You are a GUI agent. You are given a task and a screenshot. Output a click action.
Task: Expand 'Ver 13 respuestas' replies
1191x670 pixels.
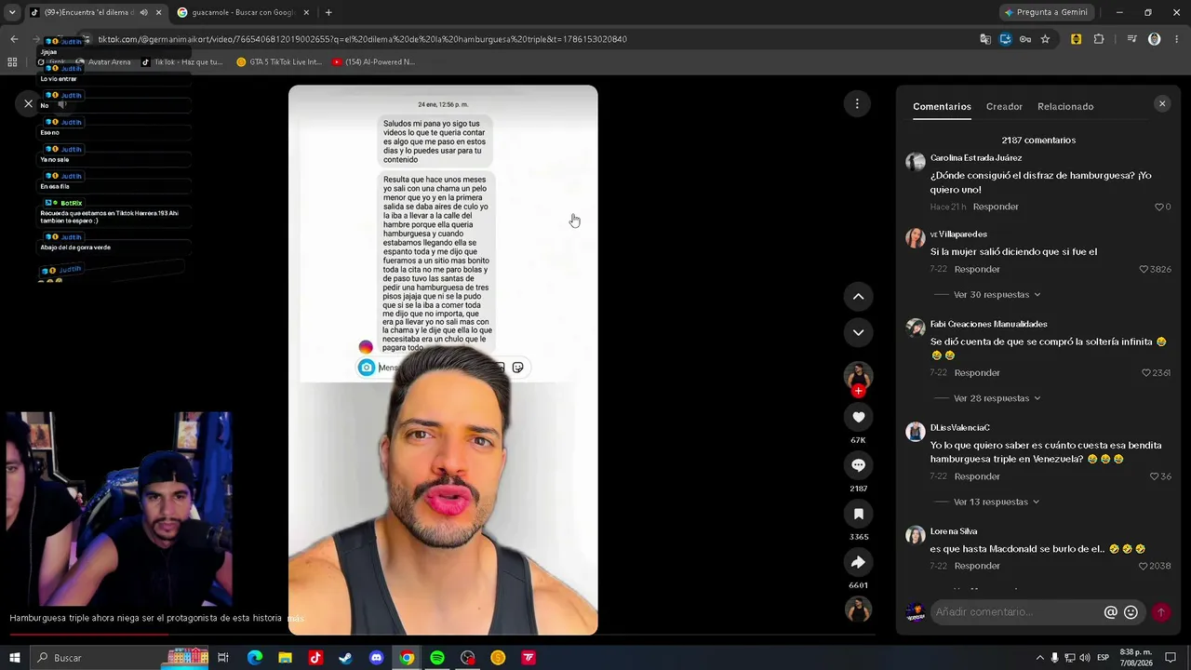tap(997, 502)
